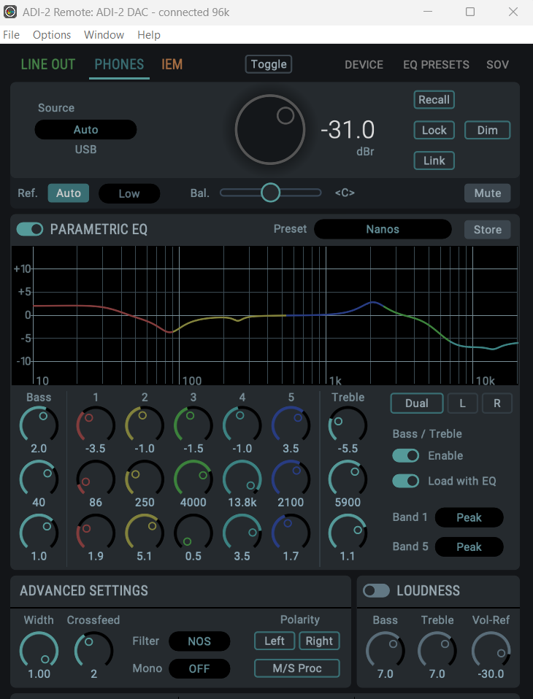
Task: Open the Help menu
Action: coord(149,35)
